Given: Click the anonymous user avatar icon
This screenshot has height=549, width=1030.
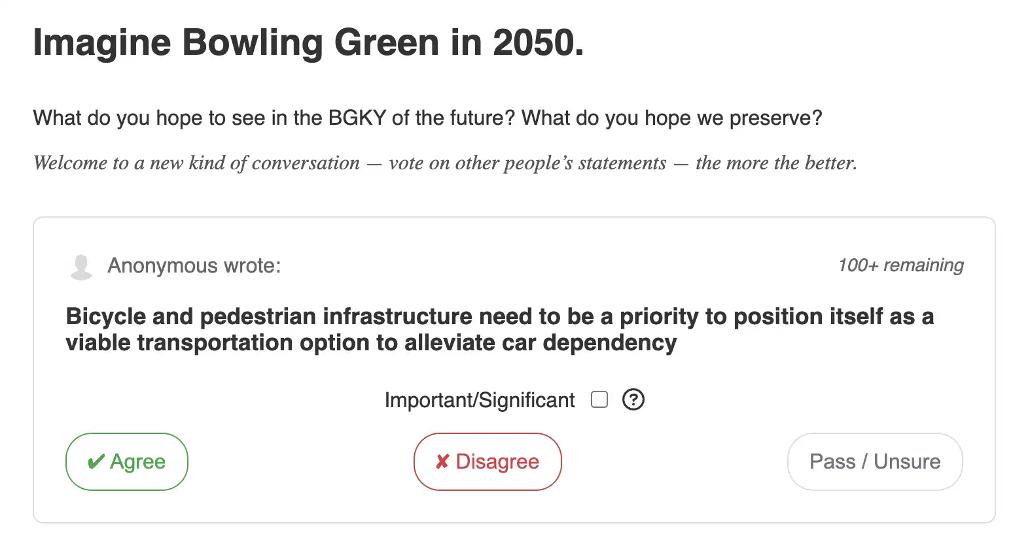Looking at the screenshot, I should tap(81, 267).
